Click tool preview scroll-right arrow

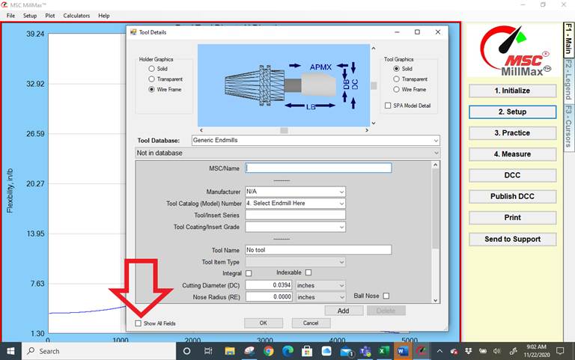(367, 130)
